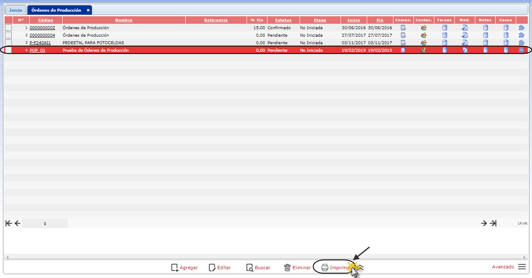
Task: Go to last page arrow
Action: (493, 223)
